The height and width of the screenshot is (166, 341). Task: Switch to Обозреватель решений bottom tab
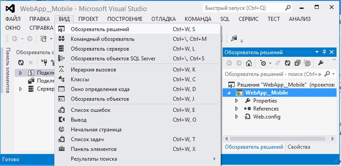click(x=254, y=147)
